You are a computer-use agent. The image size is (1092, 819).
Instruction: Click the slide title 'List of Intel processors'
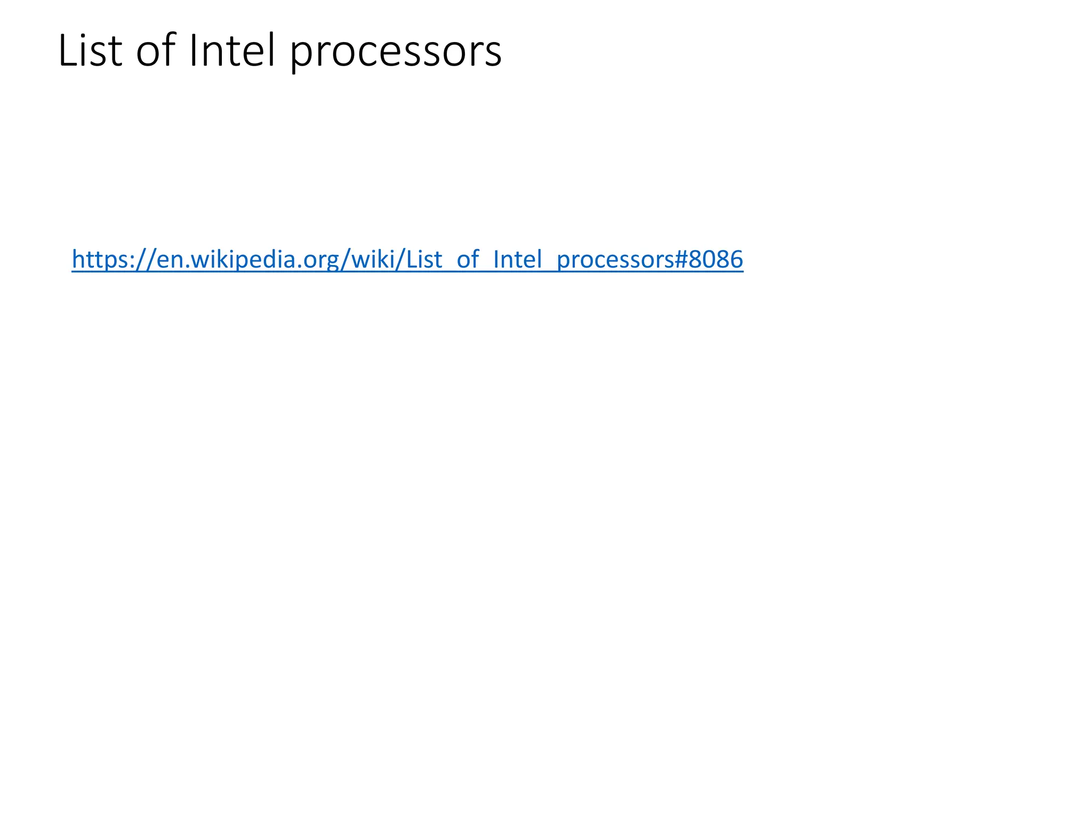[279, 51]
